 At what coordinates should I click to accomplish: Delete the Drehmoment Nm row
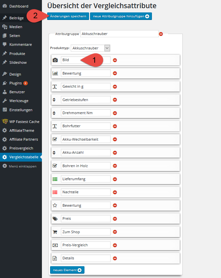click(115, 113)
